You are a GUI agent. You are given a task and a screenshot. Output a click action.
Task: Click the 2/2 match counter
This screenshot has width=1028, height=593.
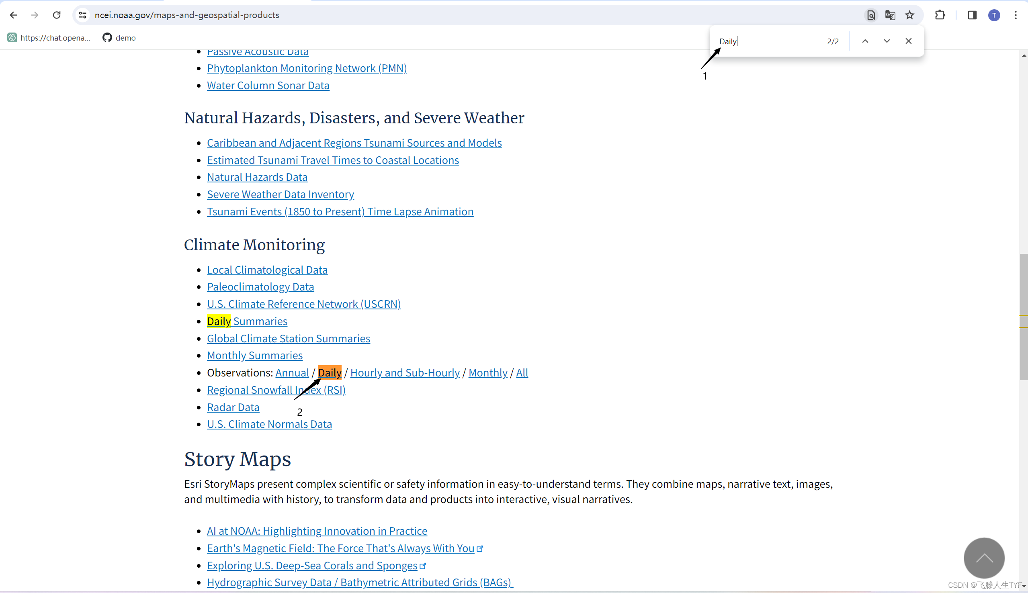[x=833, y=41]
